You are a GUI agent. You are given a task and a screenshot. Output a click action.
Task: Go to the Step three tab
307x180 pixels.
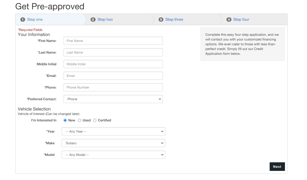click(174, 20)
